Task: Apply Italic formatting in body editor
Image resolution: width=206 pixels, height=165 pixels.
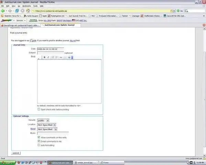Action: (x=48, y=57)
